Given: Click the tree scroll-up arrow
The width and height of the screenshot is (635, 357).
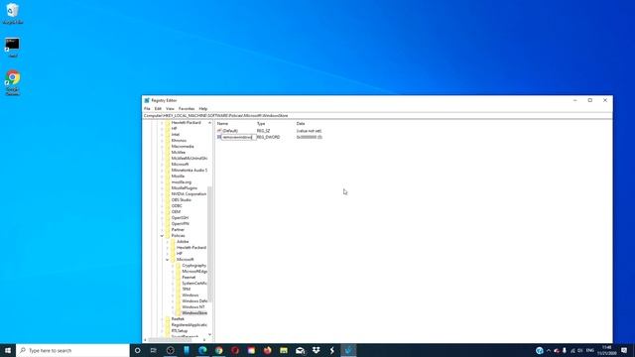Looking at the screenshot, I should (209, 122).
